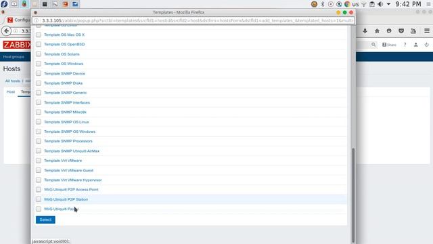This screenshot has height=244, width=433.
Task: Click the clipboard icon in system tray
Action: point(372,4)
